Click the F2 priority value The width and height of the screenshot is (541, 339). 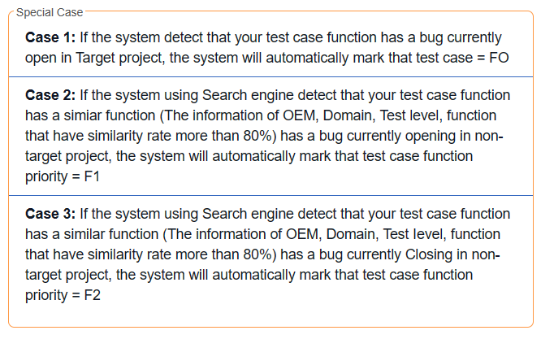[92, 295]
